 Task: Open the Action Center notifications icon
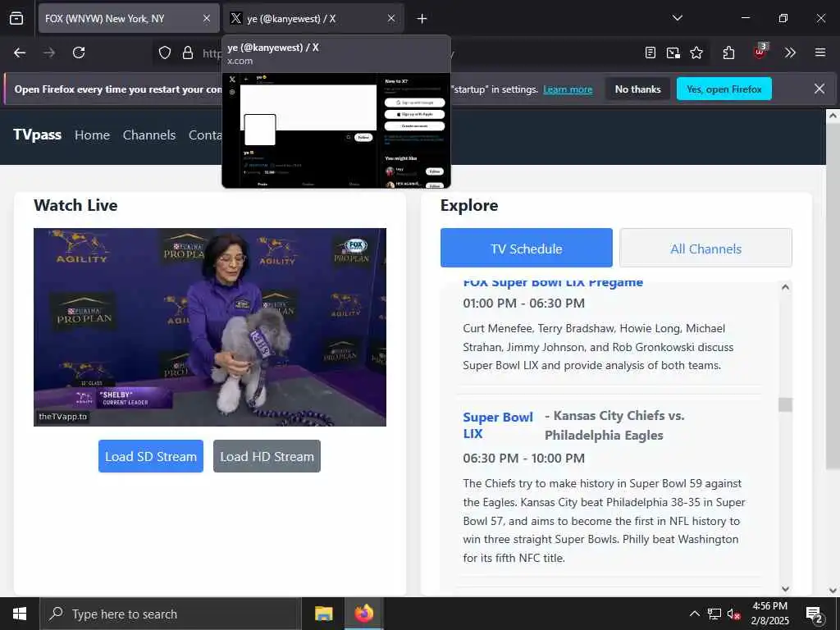pos(815,614)
